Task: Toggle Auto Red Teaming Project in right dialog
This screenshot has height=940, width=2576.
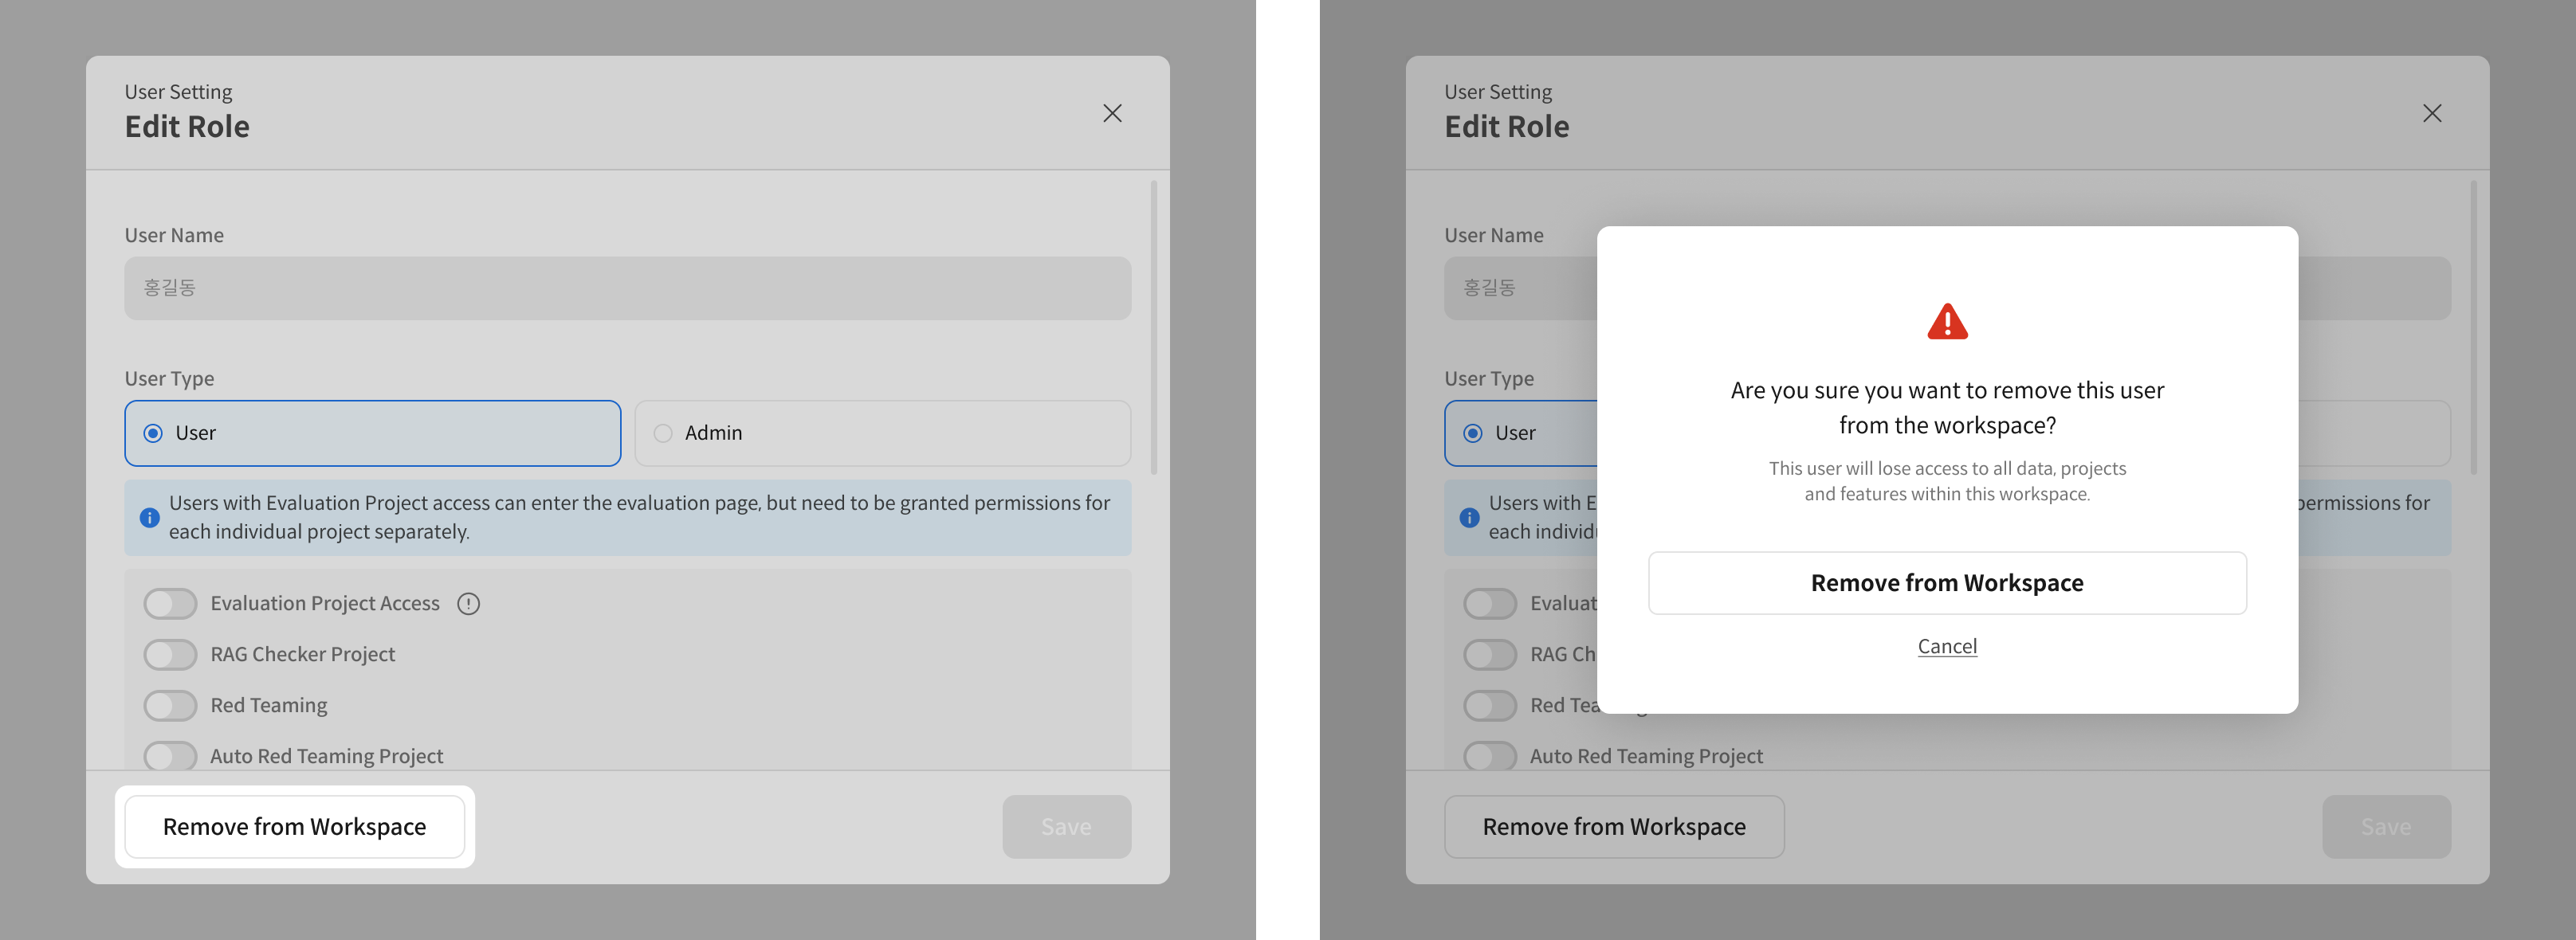Action: [x=1489, y=755]
